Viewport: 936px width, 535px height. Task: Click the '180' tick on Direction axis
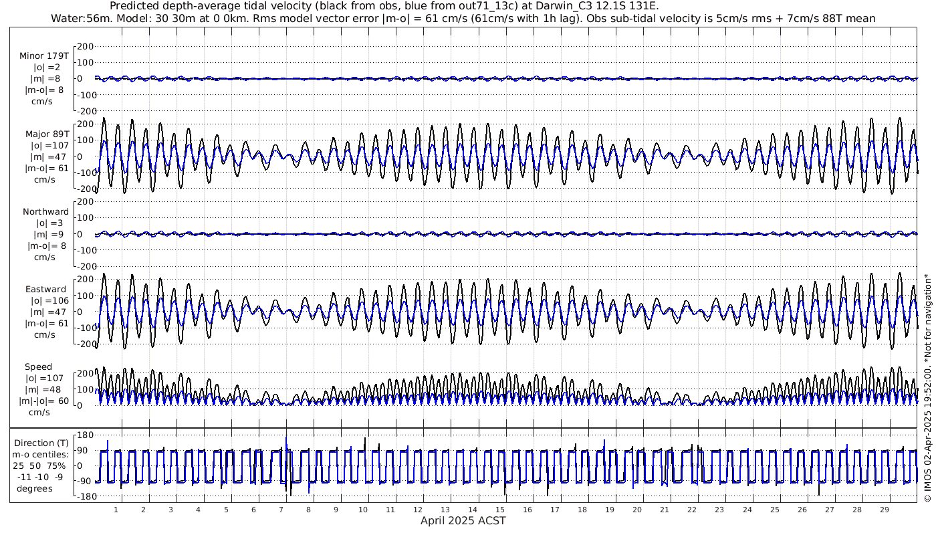click(84, 435)
